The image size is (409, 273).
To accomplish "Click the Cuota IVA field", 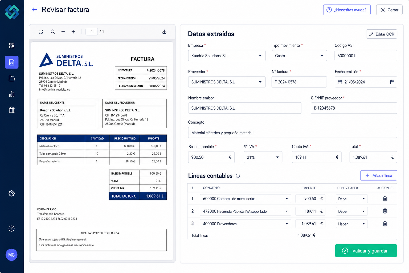I will click(x=317, y=157).
